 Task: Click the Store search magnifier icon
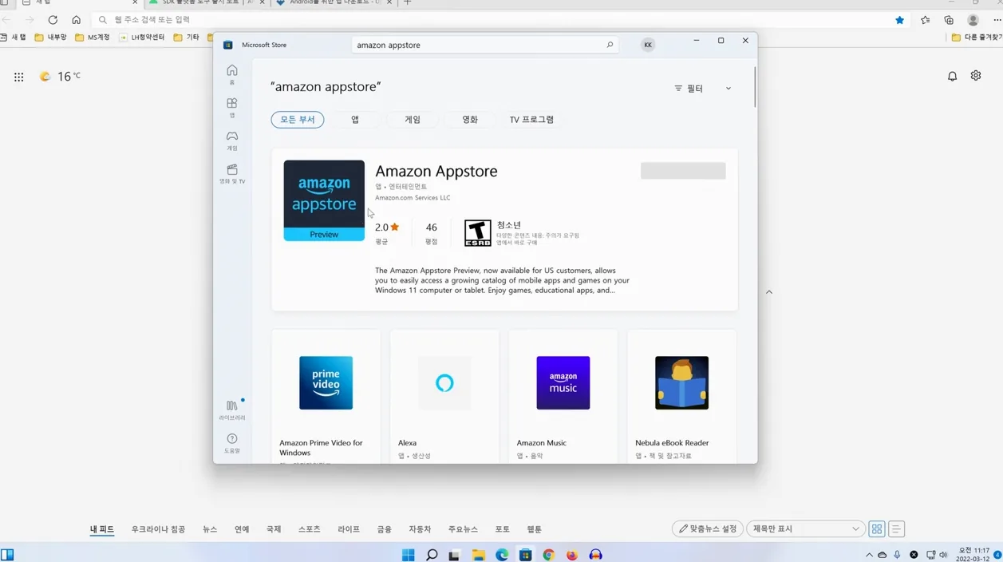click(x=610, y=45)
